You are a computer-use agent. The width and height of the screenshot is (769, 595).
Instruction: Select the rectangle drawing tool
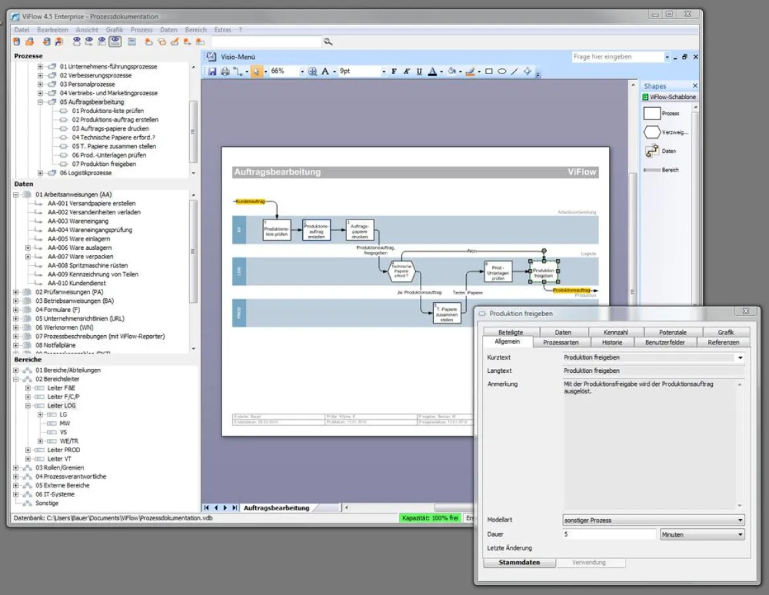pyautogui.click(x=487, y=71)
